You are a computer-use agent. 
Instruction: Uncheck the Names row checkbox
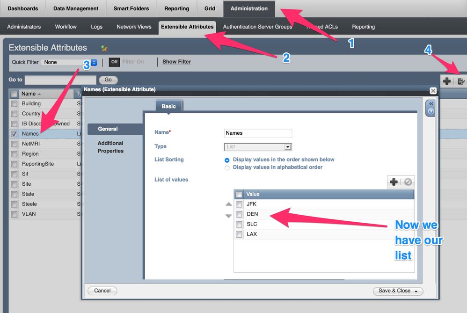click(x=14, y=134)
